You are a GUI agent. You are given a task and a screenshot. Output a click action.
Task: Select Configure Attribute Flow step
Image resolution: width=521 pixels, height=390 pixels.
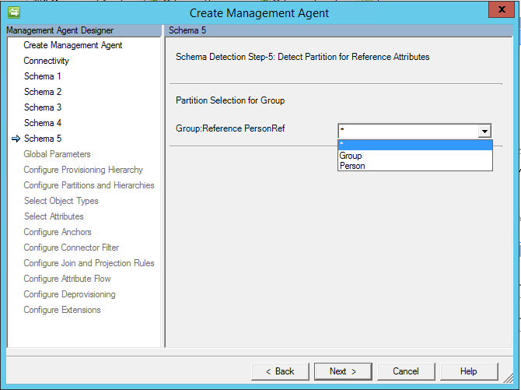pos(67,279)
